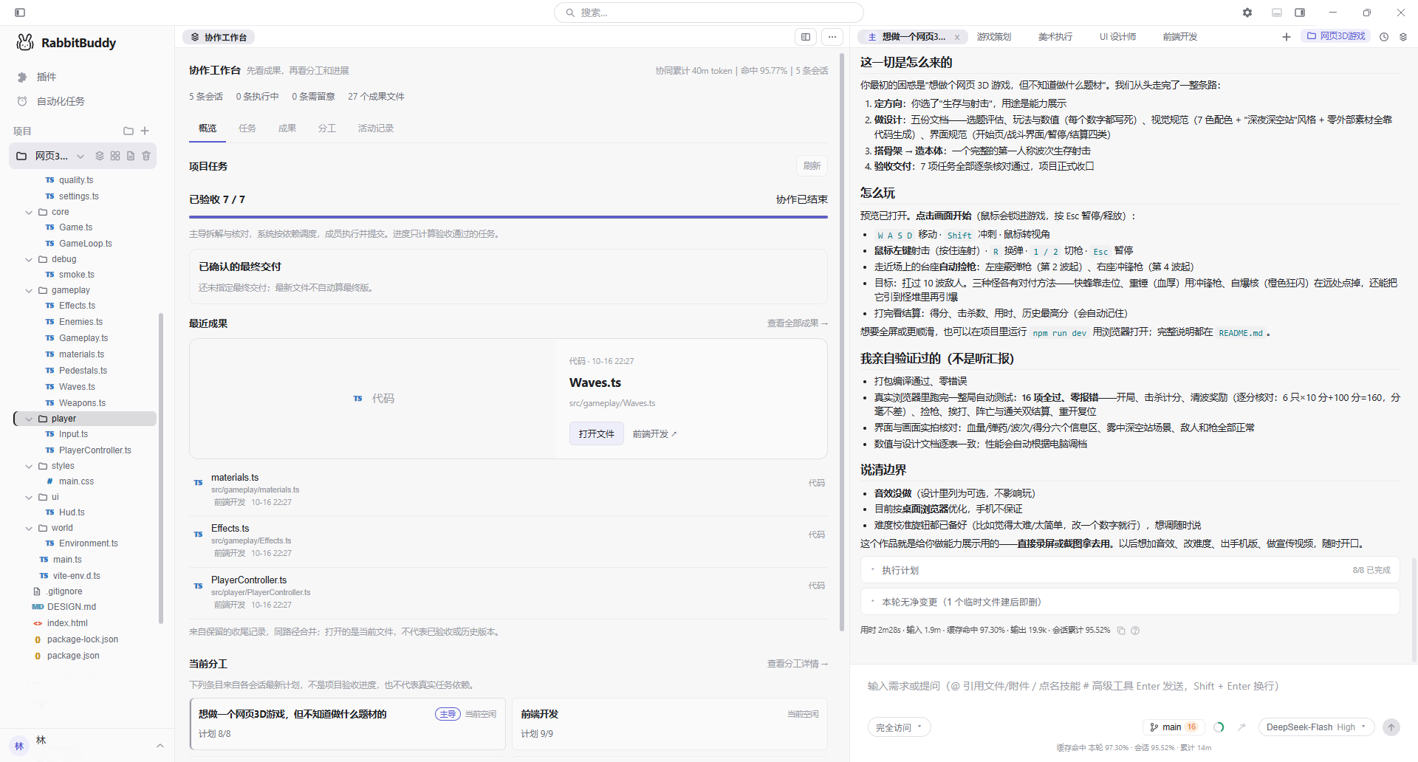Switch to the 任务 tab

[x=247, y=128]
